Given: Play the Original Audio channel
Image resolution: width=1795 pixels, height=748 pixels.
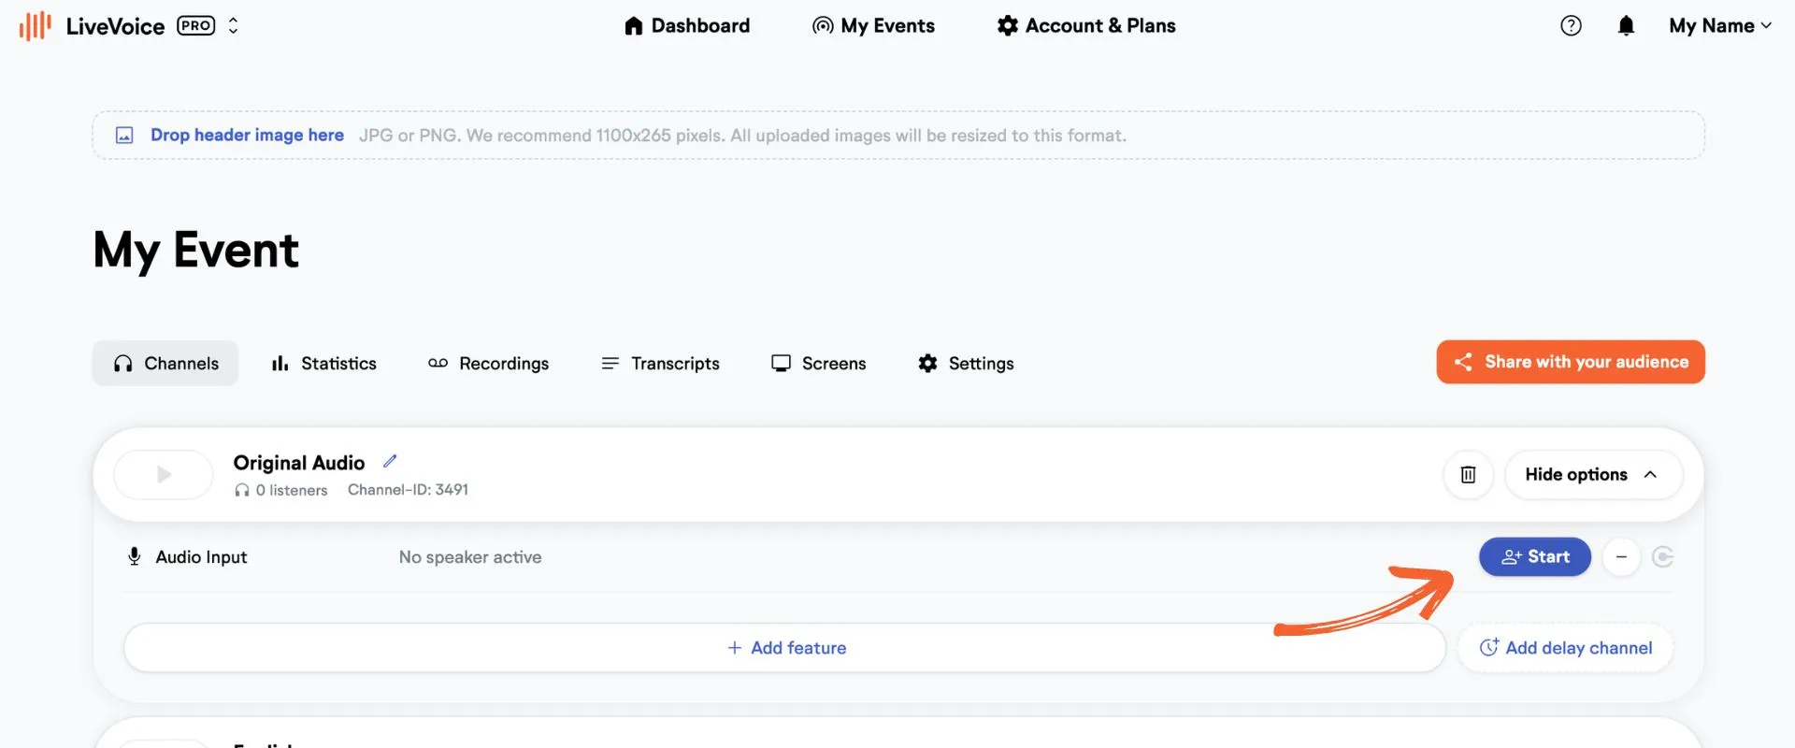Looking at the screenshot, I should (164, 475).
